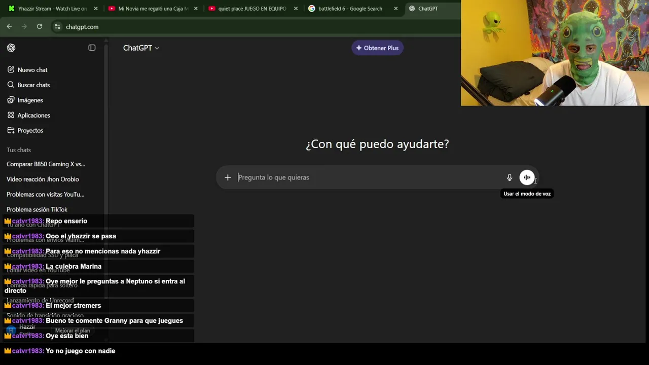Click the streamer webcam overlay
The image size is (649, 365).
pyautogui.click(x=555, y=53)
